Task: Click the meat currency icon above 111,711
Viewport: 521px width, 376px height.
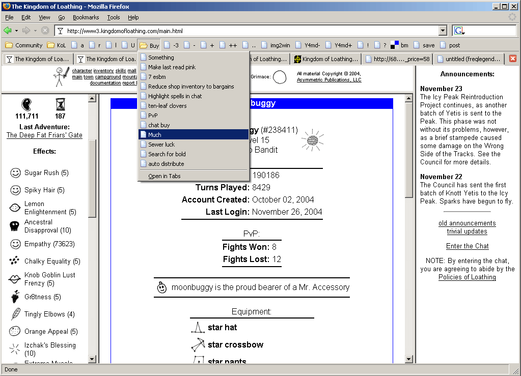Action: [x=26, y=104]
